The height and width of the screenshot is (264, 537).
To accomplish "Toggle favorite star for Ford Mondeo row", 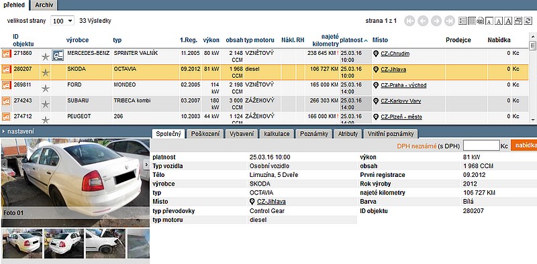I will click(46, 88).
